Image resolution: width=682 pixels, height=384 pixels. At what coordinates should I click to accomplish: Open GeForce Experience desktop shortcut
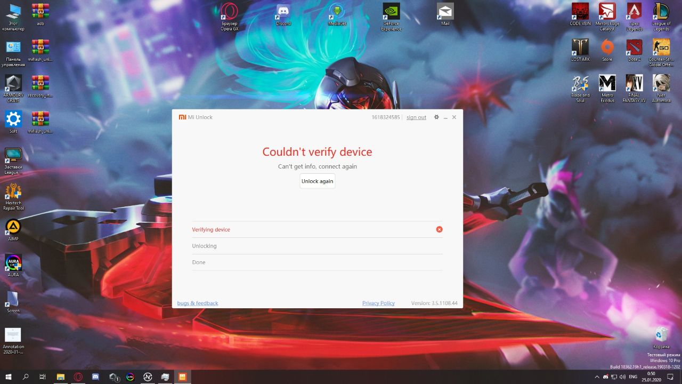(392, 17)
